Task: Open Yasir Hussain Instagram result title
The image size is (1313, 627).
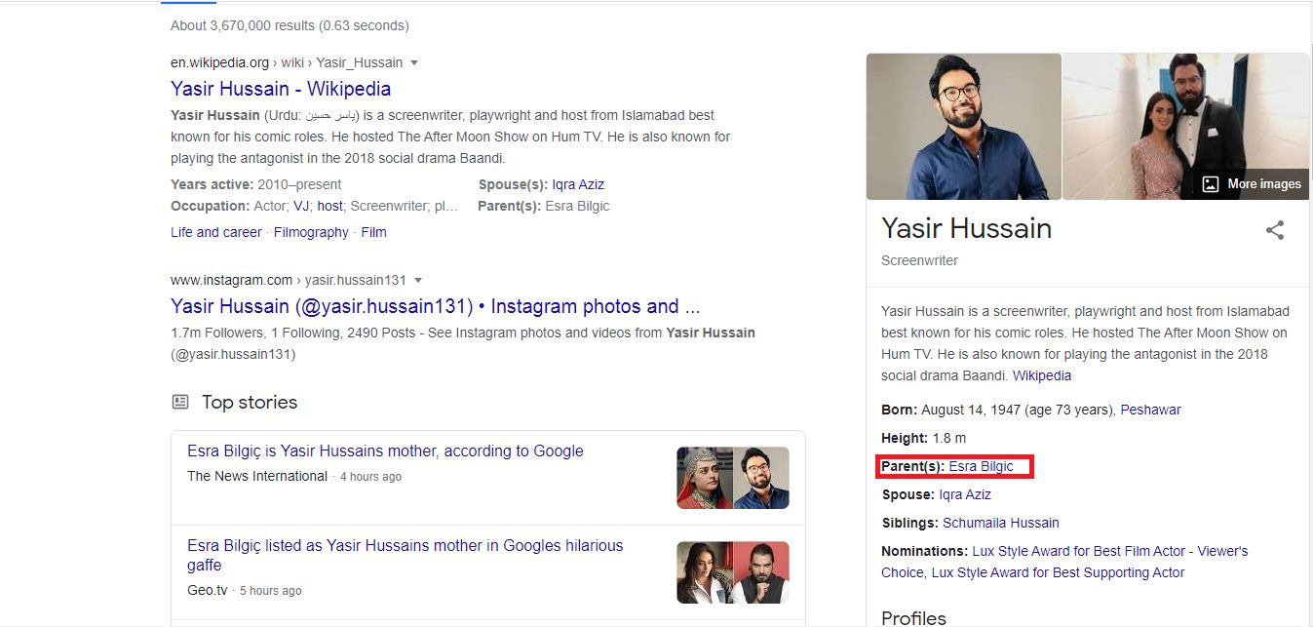Action: (436, 306)
